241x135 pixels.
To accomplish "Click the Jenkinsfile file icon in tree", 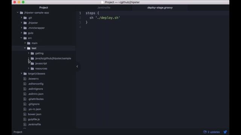I will [x=25, y=124].
